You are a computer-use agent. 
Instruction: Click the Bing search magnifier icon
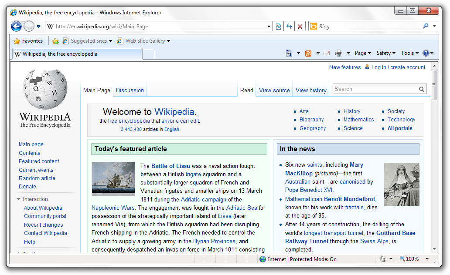426,26
